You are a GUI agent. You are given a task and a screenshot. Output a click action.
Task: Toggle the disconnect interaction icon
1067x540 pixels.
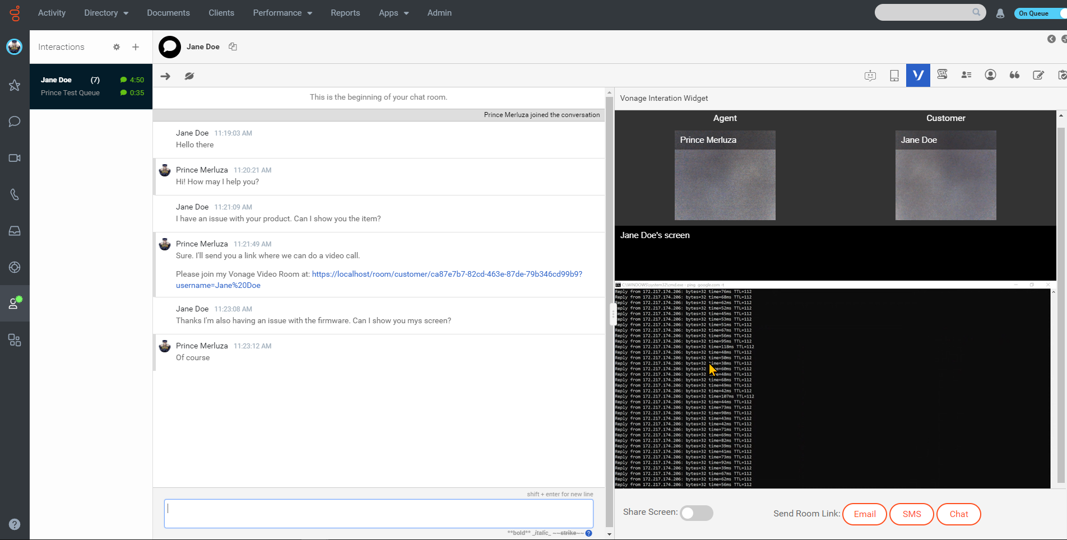pos(189,76)
